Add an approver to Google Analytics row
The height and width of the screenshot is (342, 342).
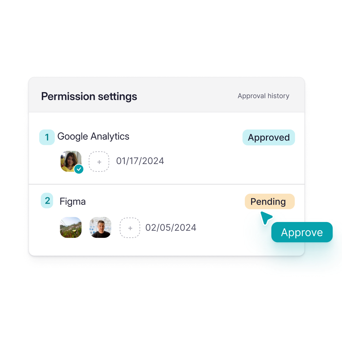click(99, 161)
